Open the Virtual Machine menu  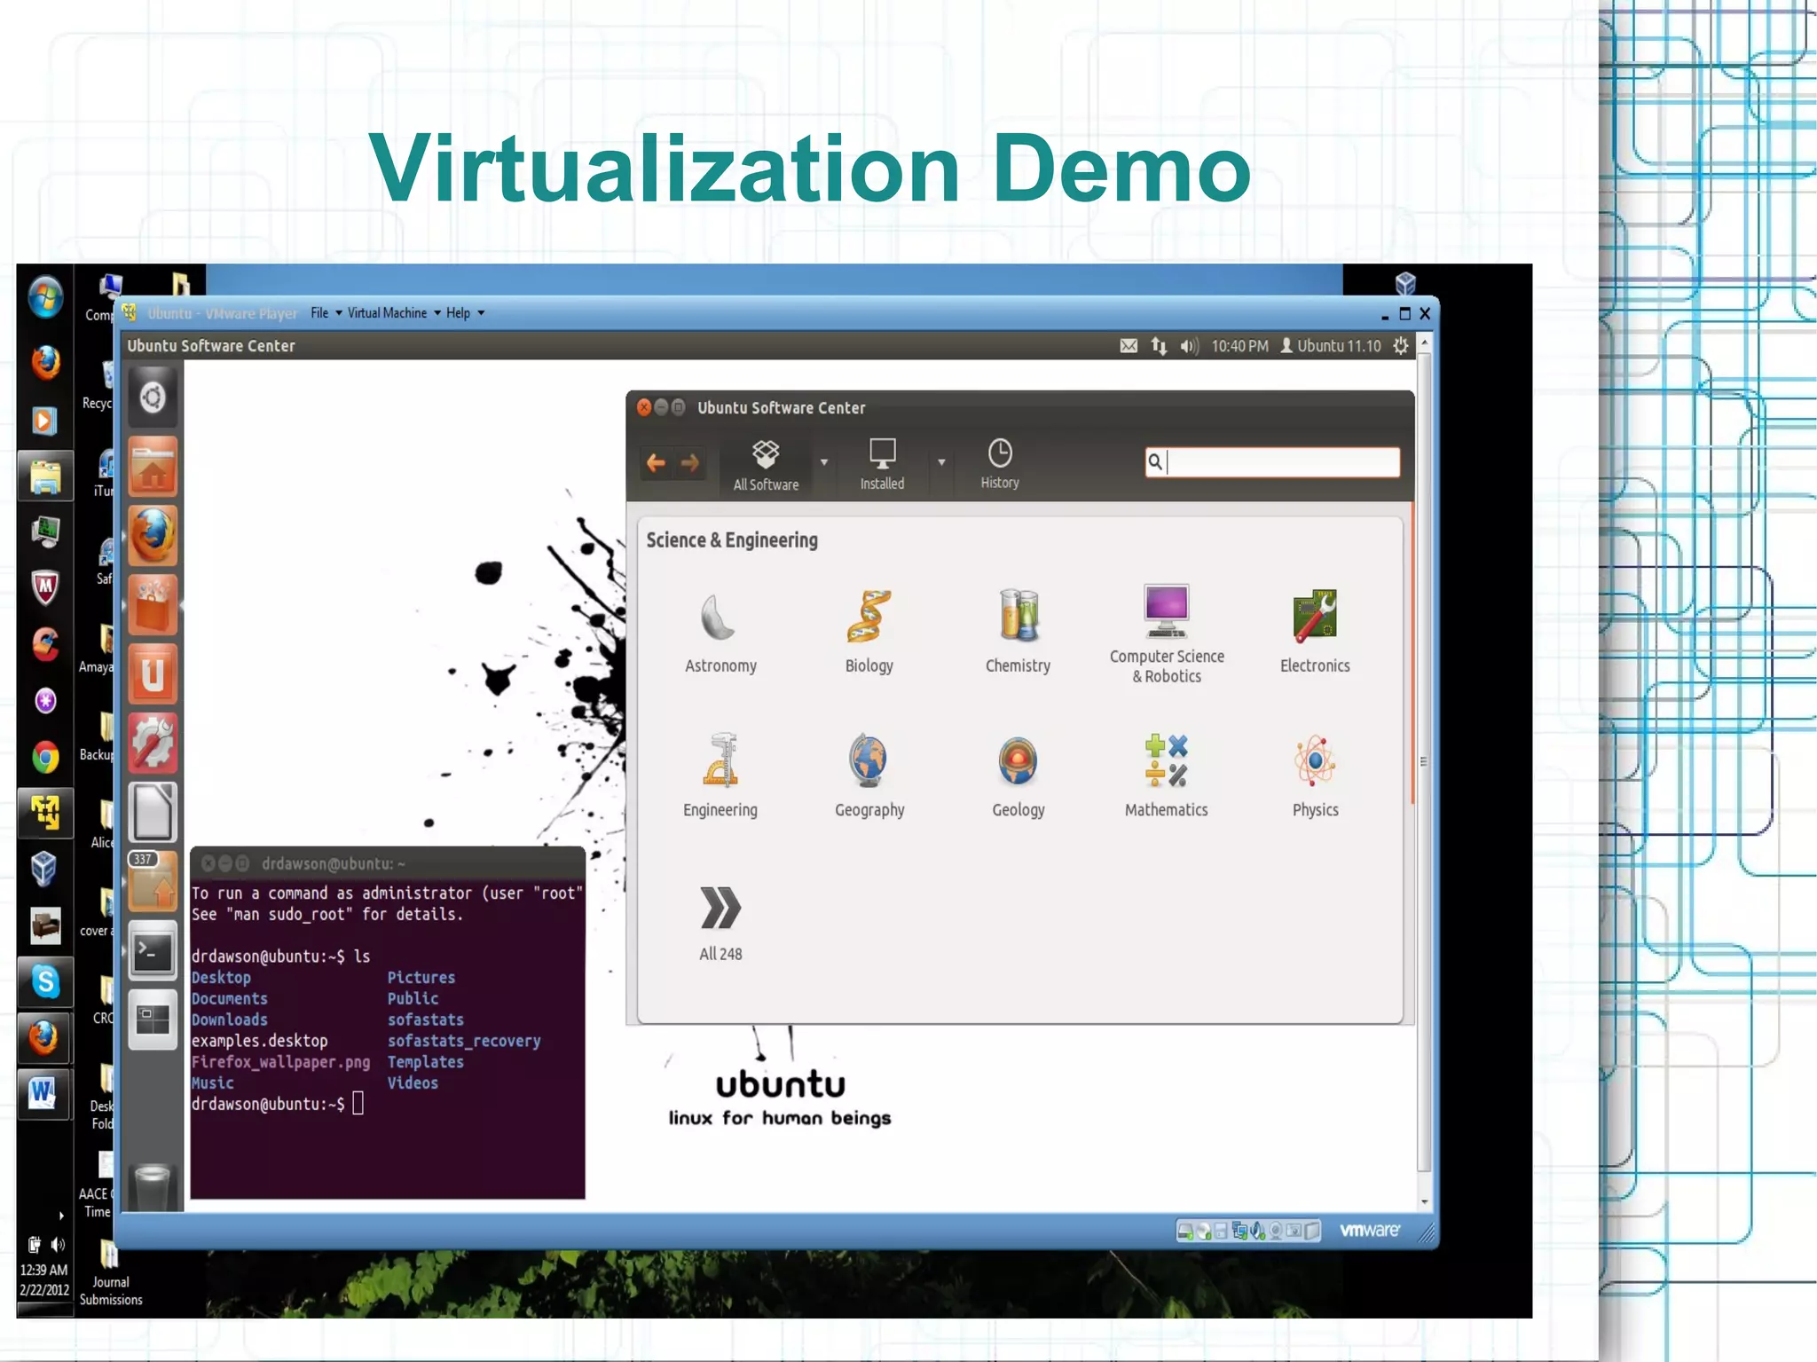(394, 313)
